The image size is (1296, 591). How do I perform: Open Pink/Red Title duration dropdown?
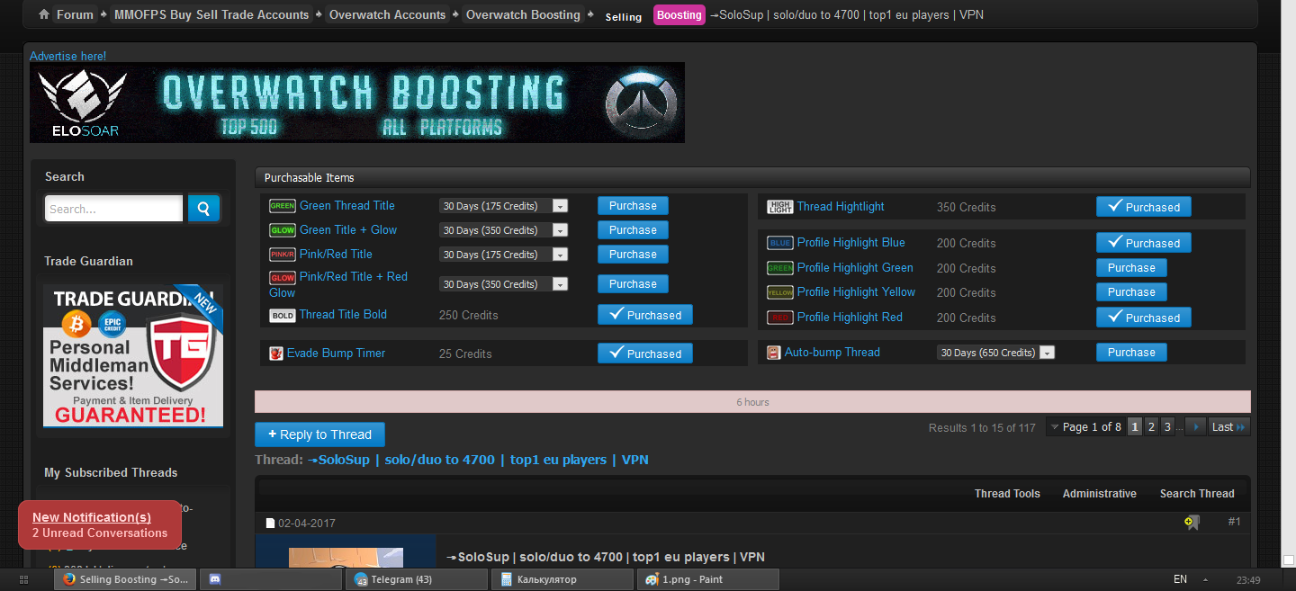coord(503,255)
